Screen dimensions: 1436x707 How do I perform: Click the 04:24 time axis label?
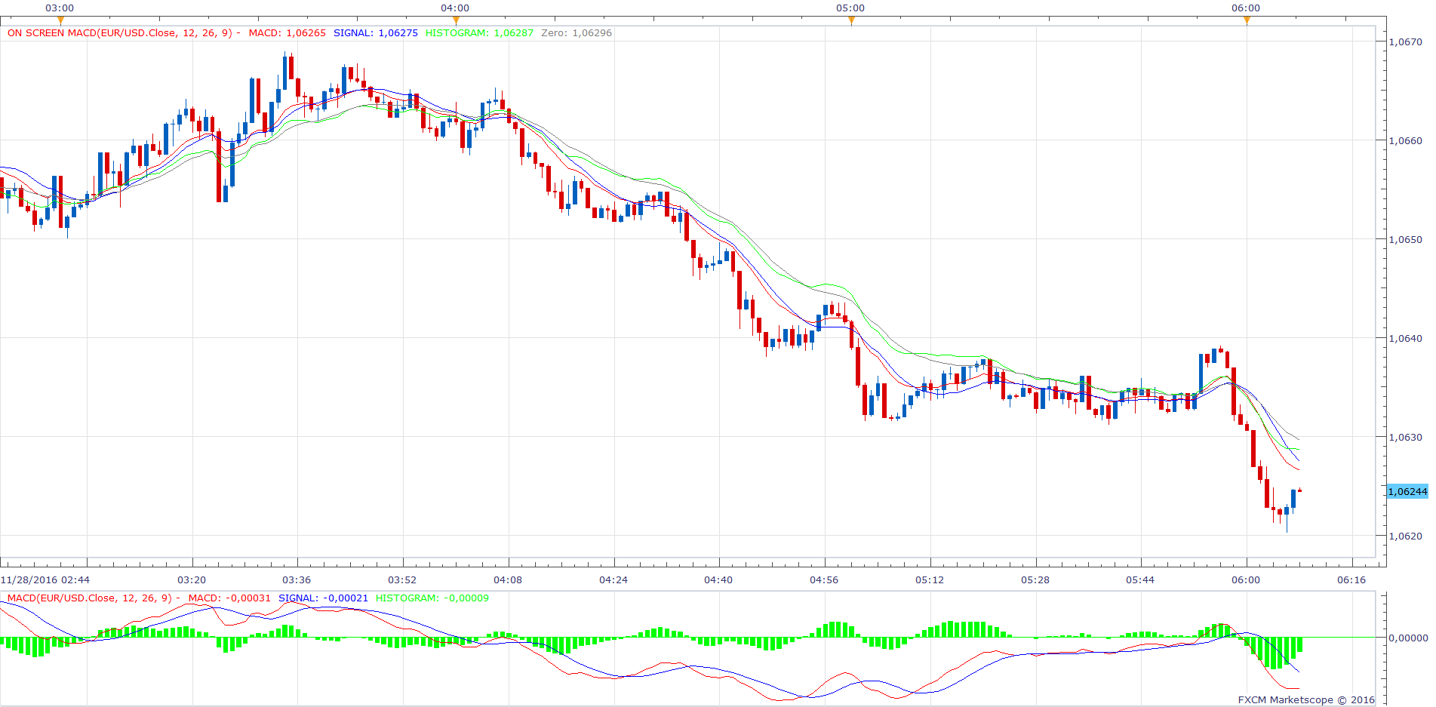[613, 579]
